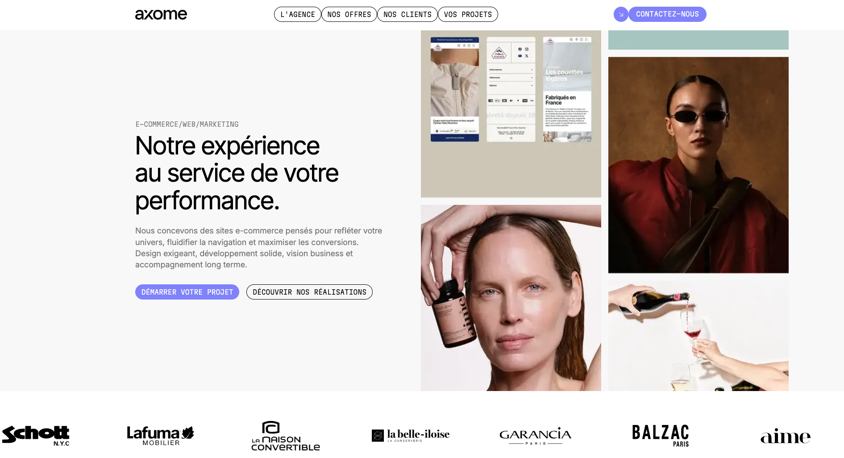Click the CONTACTEZ-NOUS button
This screenshot has width=844, height=458.
(667, 14)
